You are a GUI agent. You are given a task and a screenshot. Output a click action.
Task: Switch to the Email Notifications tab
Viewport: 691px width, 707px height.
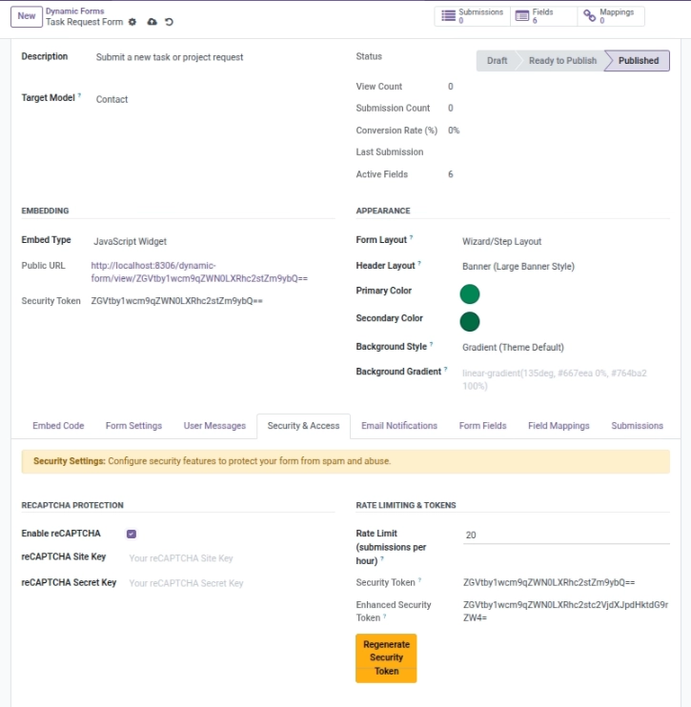pyautogui.click(x=399, y=426)
